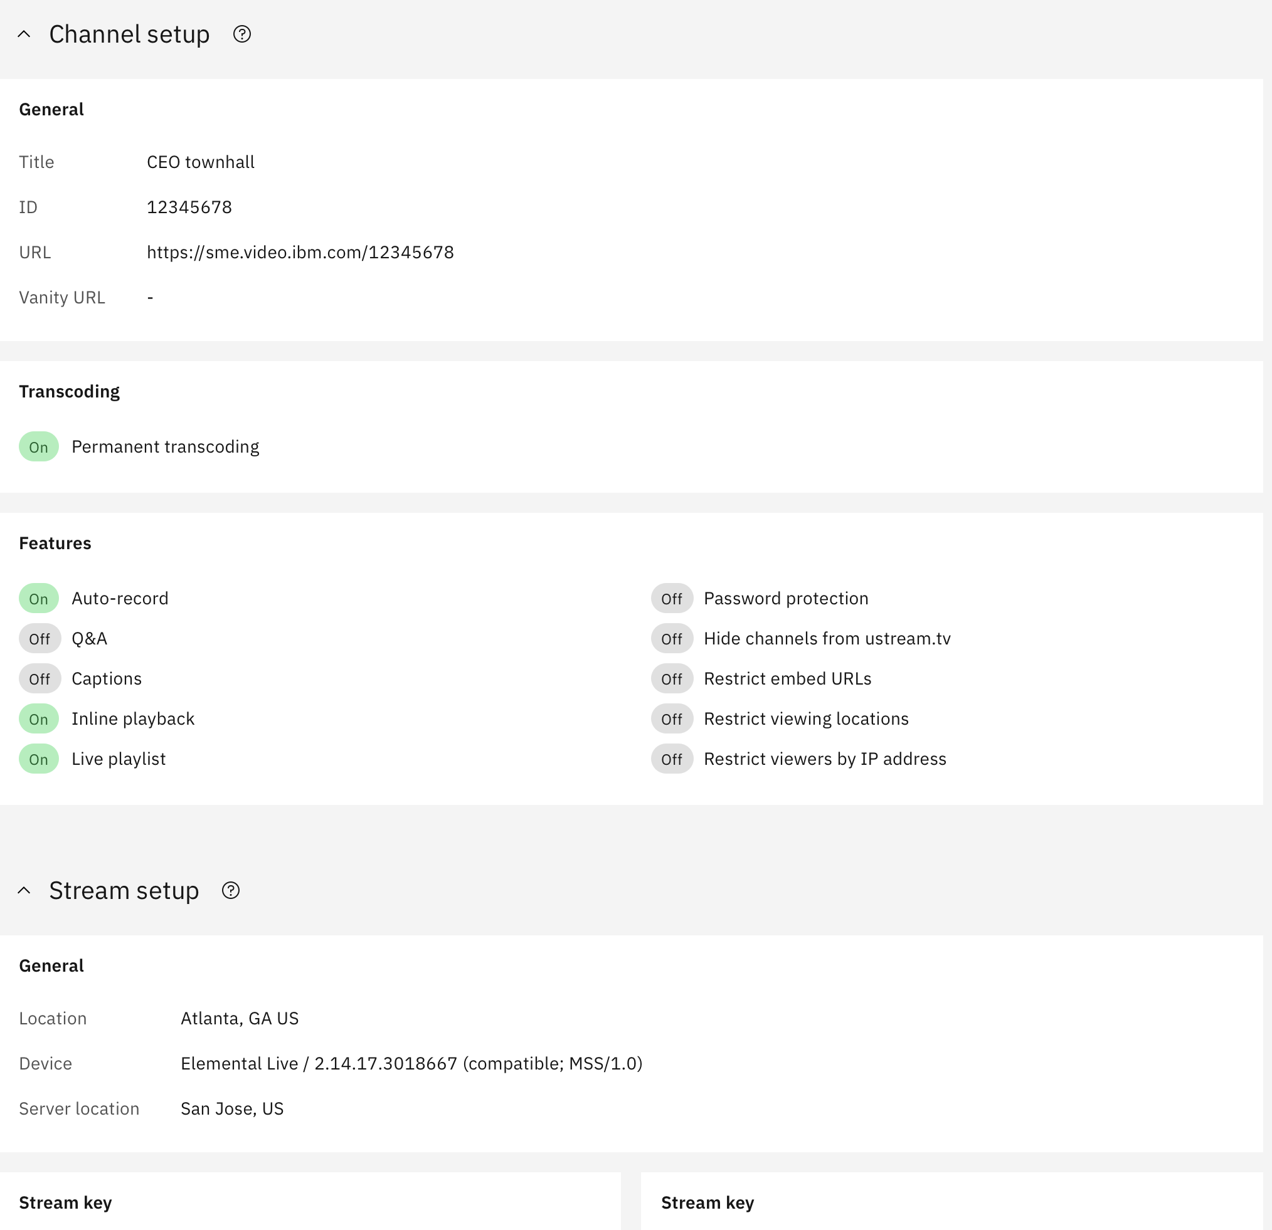Toggle the Live playlist On badge

tap(39, 760)
